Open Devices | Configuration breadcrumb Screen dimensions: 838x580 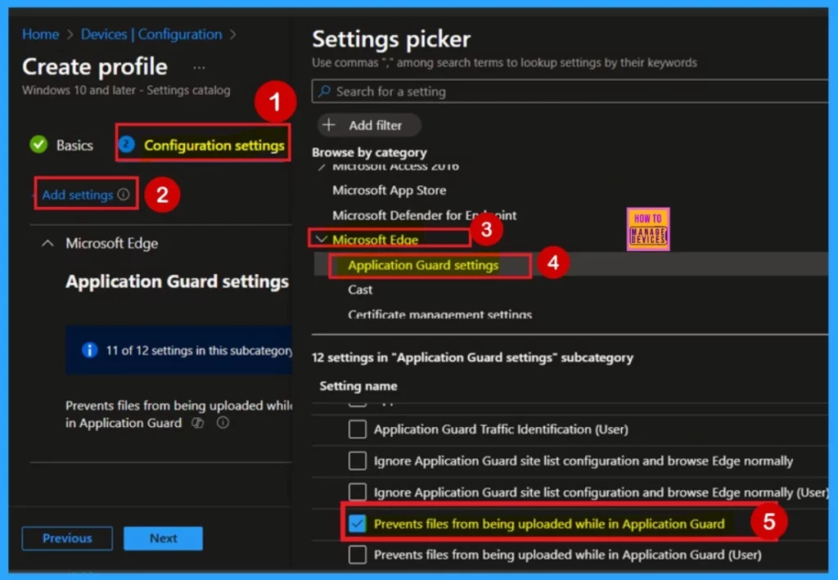pos(151,34)
